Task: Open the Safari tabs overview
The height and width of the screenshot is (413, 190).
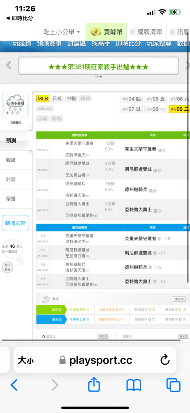Action: pos(173,385)
